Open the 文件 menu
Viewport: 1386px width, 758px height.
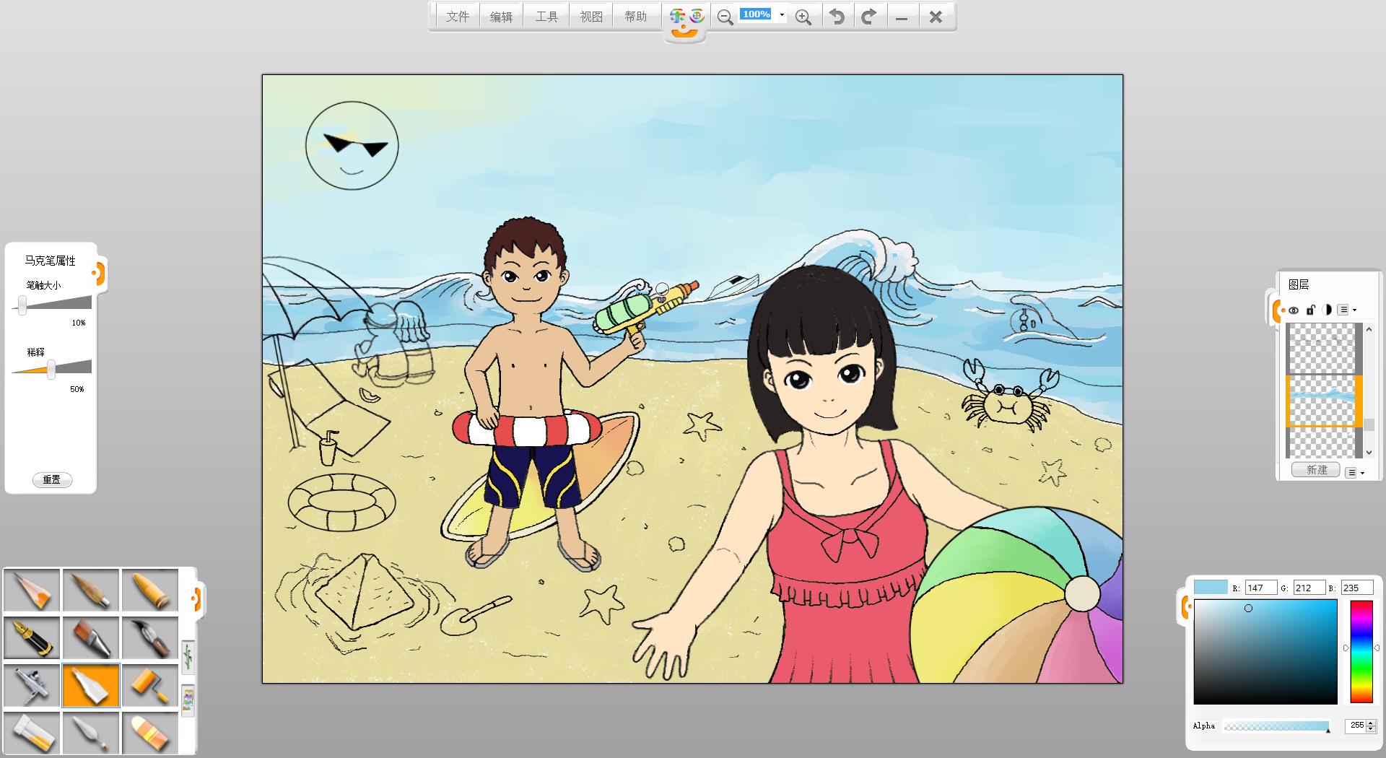[x=457, y=17]
